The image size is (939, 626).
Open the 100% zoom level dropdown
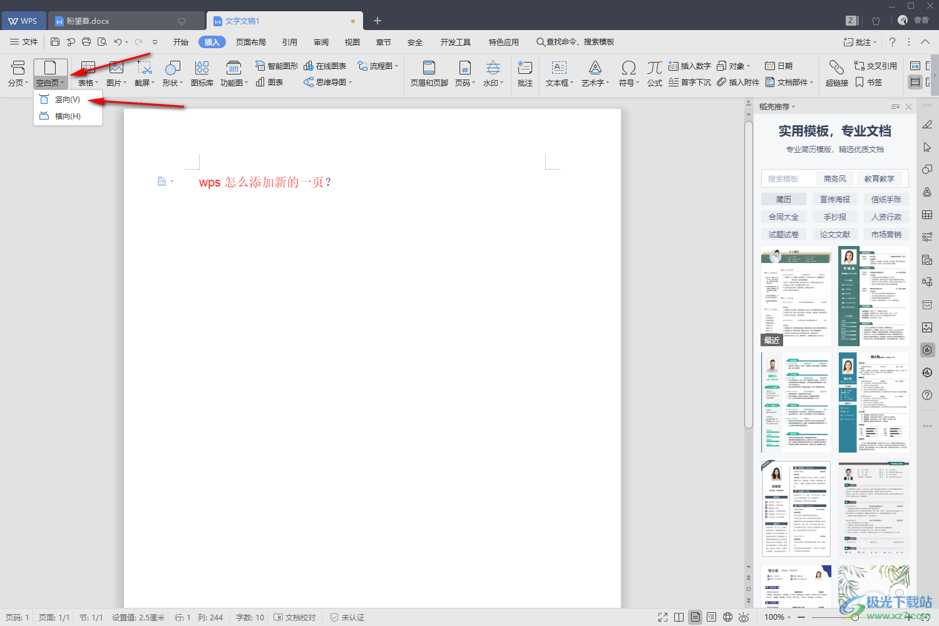point(777,617)
